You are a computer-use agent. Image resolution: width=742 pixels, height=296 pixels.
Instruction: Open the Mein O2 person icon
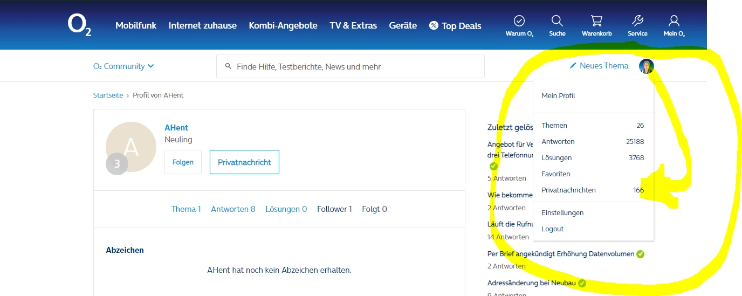[x=674, y=21]
